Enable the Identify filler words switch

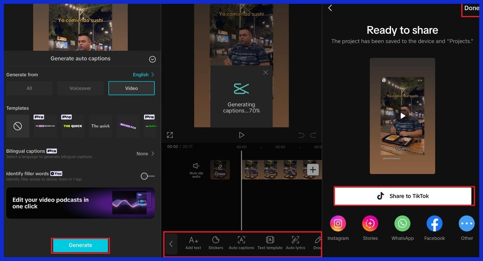[x=147, y=176]
